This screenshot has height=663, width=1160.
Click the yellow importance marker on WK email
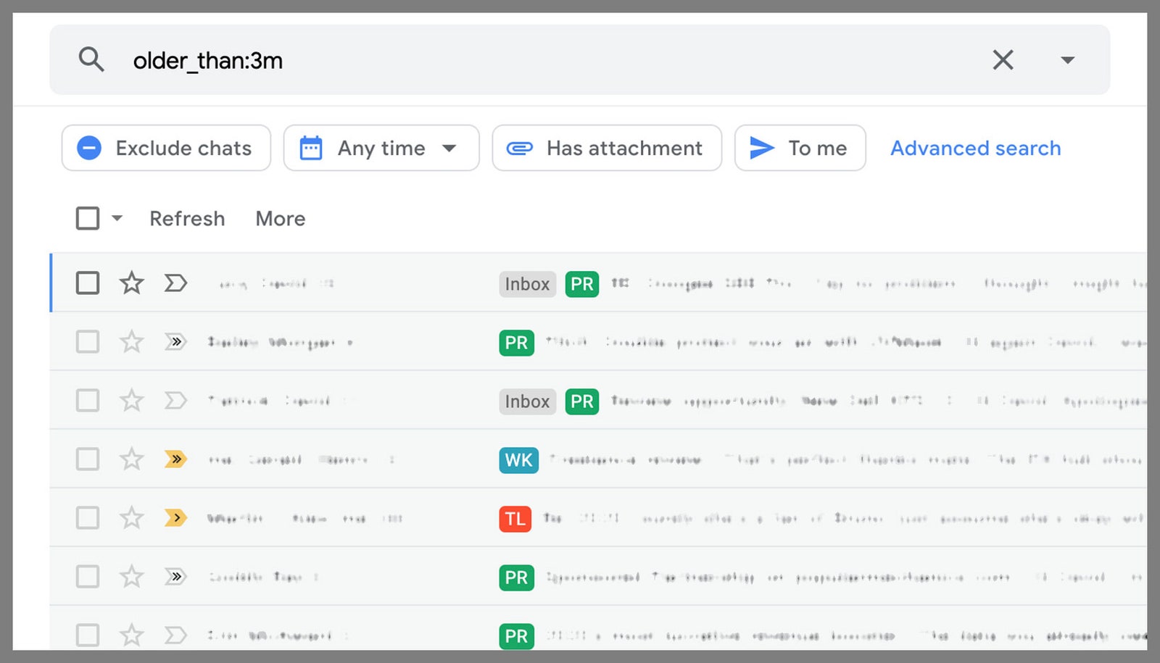(175, 459)
